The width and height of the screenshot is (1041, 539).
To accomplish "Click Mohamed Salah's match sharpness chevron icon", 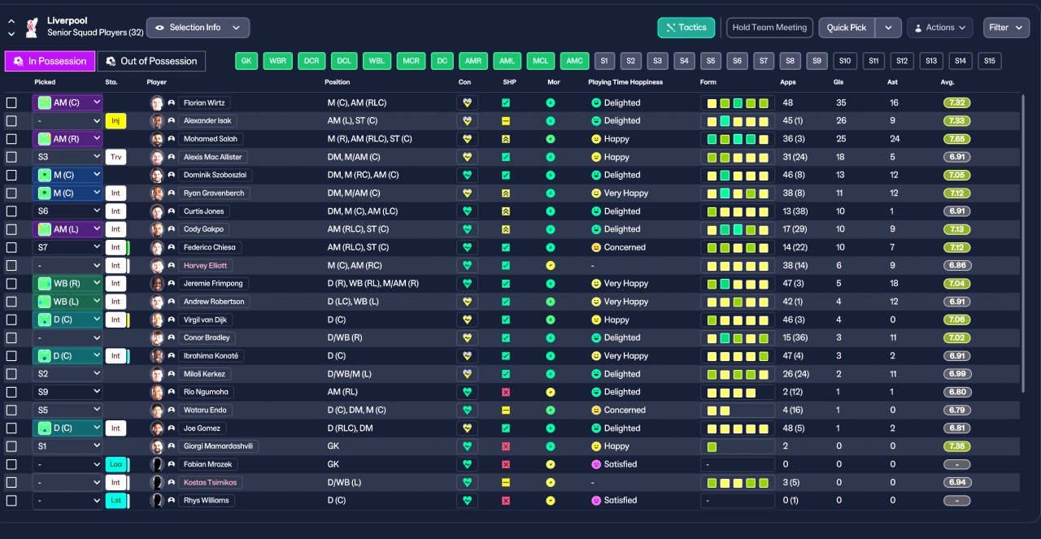I will [x=506, y=139].
